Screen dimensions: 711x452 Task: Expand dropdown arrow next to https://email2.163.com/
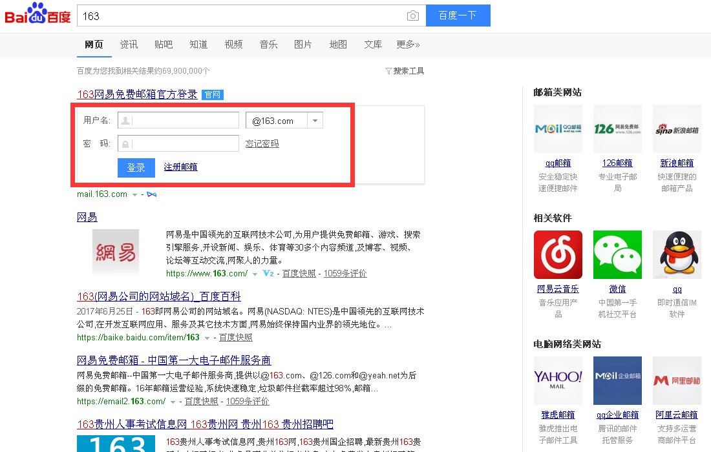[173, 402]
